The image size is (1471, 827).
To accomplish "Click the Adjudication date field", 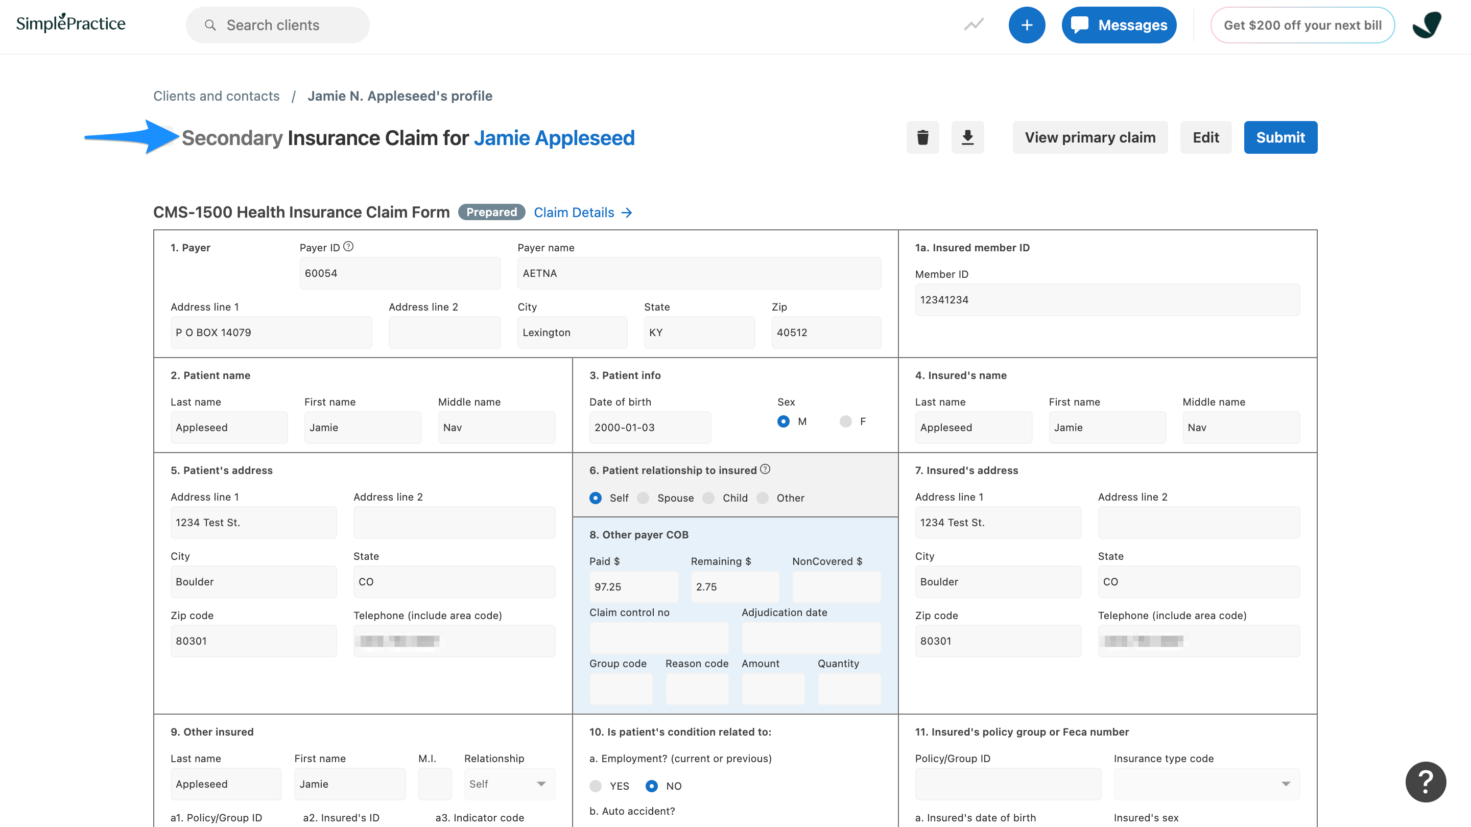I will (812, 638).
